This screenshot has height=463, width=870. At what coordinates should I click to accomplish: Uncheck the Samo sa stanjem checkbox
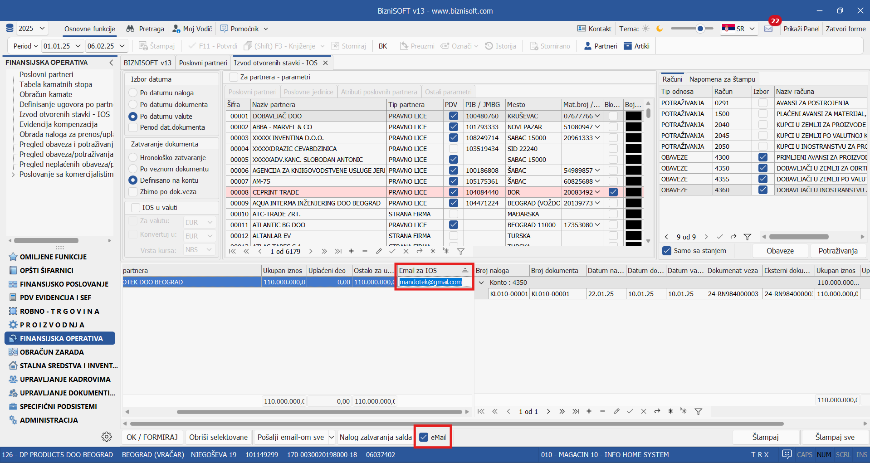(667, 251)
